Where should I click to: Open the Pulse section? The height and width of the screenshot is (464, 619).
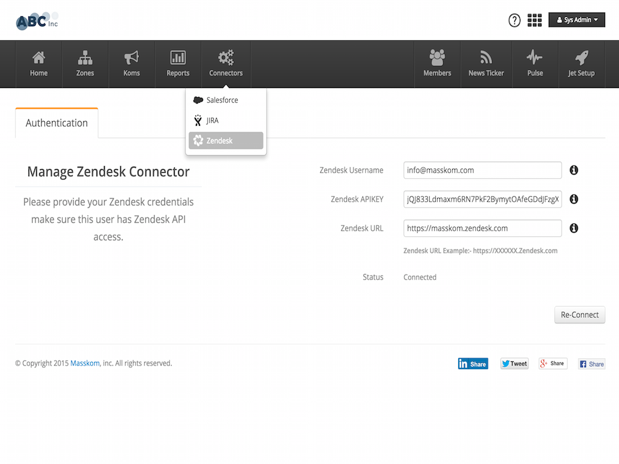535,64
